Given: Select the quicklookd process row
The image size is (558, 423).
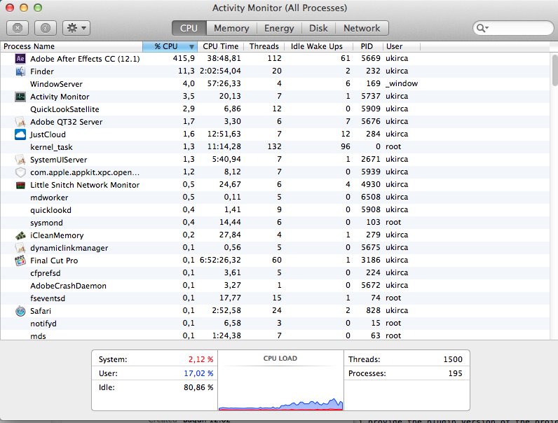Looking at the screenshot, I should tap(275, 210).
